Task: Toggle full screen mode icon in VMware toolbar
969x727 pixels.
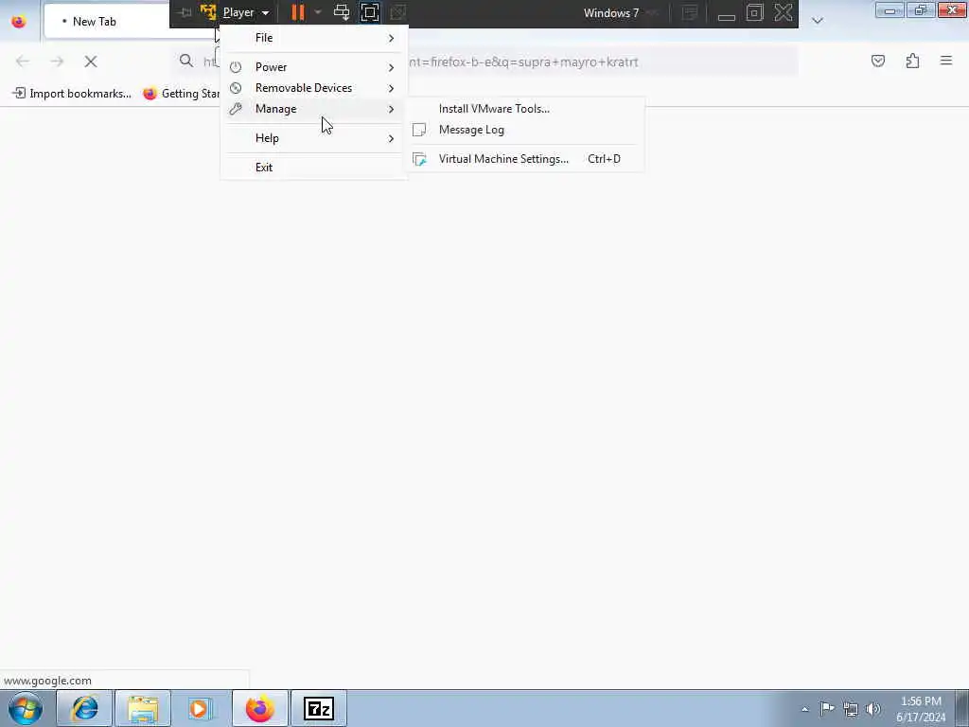Action: 370,12
